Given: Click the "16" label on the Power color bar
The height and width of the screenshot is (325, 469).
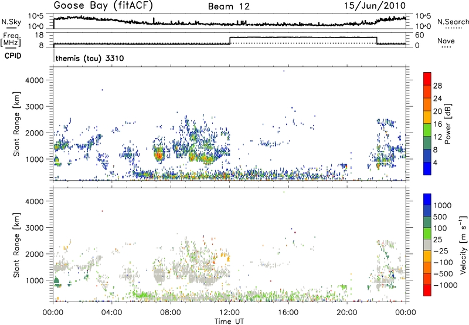Looking at the screenshot, I should tap(437, 124).
